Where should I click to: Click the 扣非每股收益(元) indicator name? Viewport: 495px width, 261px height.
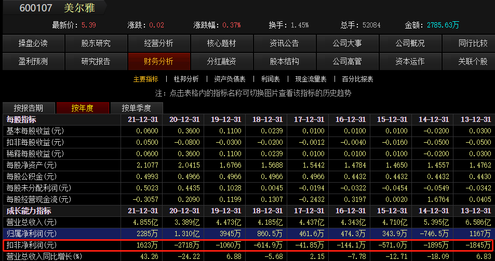point(35,142)
